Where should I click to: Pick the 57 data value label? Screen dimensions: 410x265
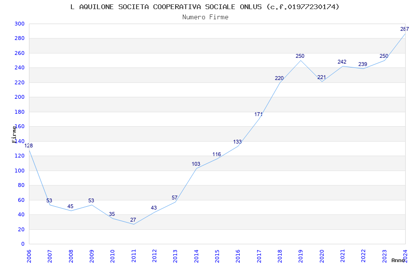(x=175, y=198)
